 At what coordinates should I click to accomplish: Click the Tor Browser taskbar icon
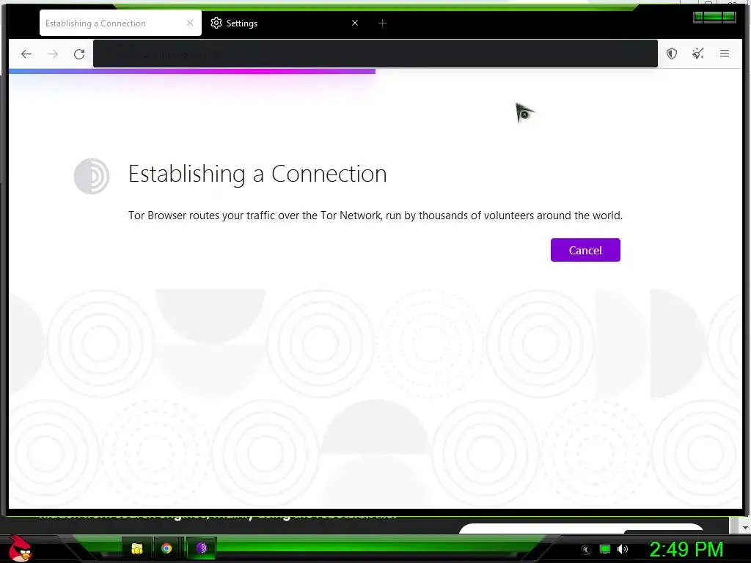(x=201, y=548)
